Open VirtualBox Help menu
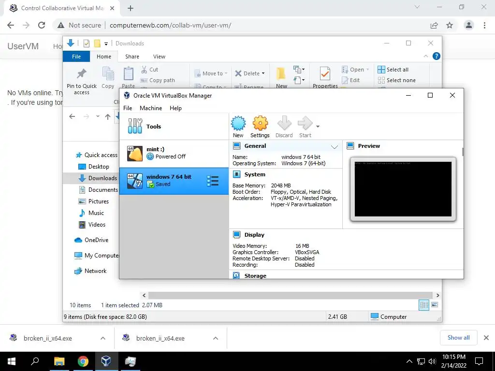 (x=175, y=108)
